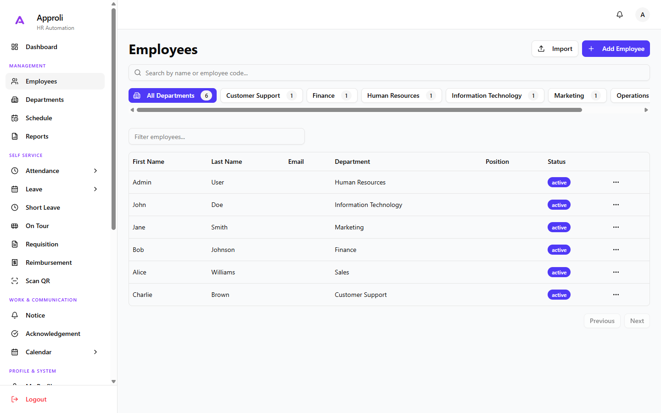
Task: Click the Position column header
Action: pyautogui.click(x=497, y=162)
